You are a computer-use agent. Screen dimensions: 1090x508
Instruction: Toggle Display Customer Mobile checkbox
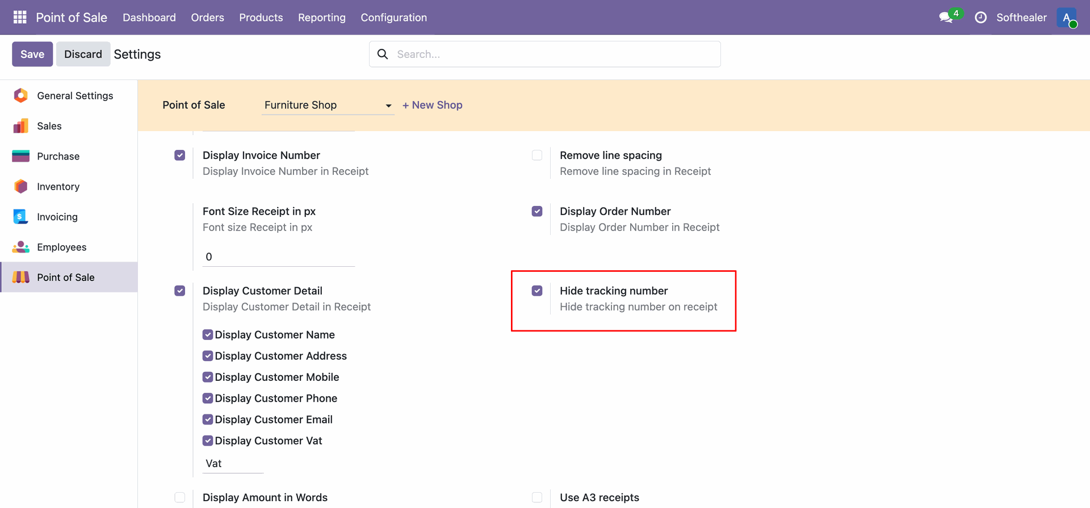[208, 377]
